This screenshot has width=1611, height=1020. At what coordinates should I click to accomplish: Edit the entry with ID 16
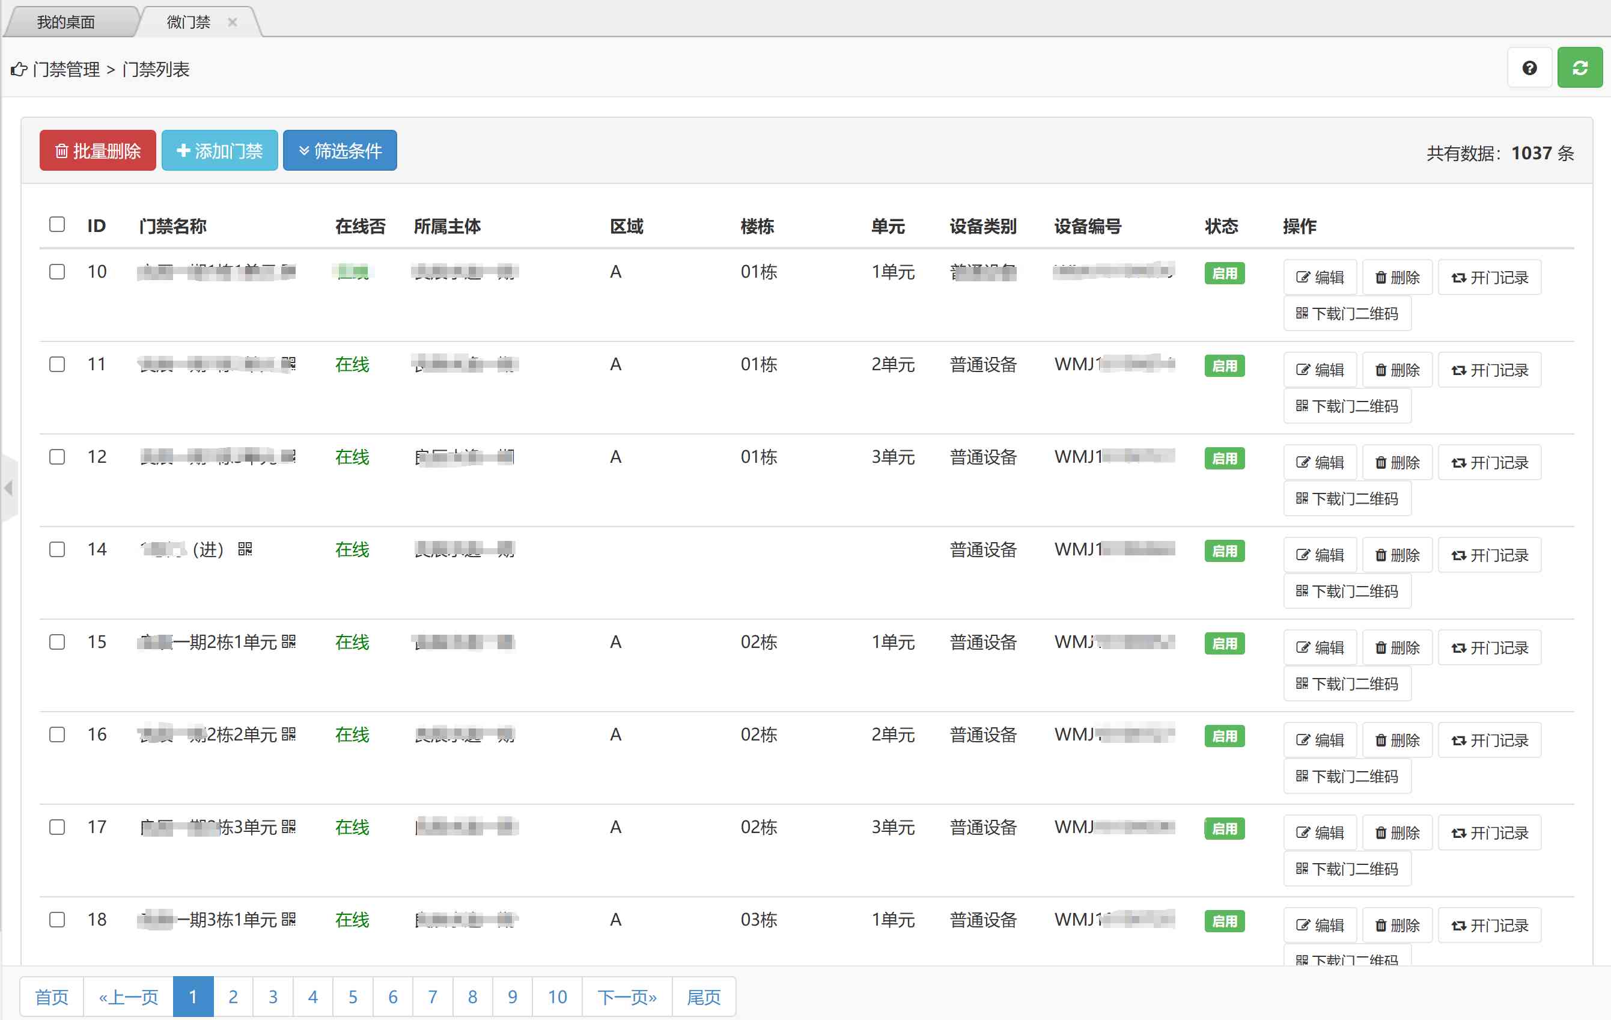click(1320, 741)
